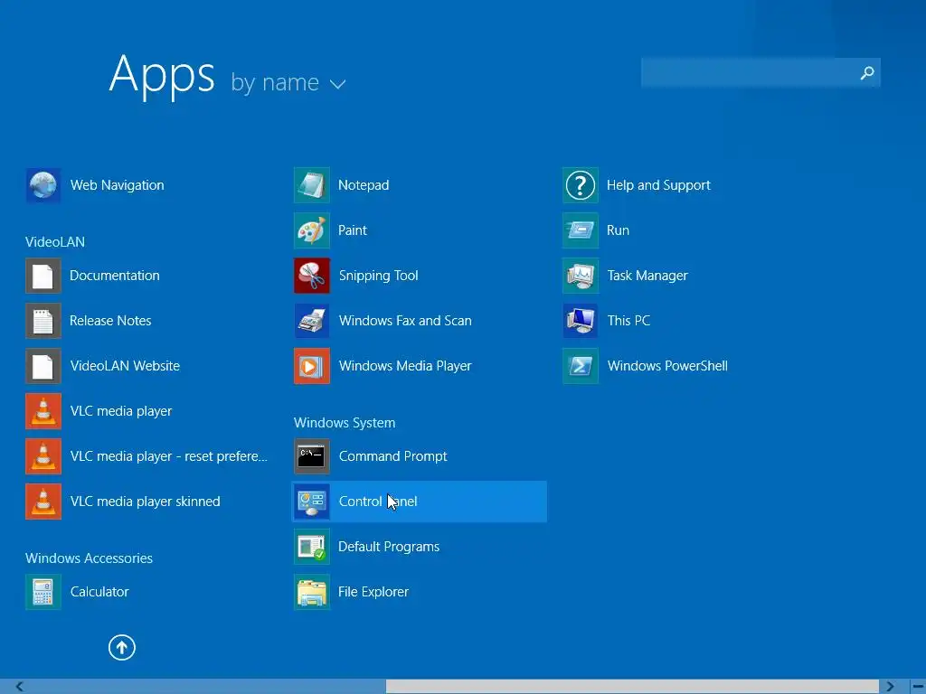Return to Start with the up arrow
Image resolution: width=926 pixels, height=694 pixels.
tap(122, 648)
